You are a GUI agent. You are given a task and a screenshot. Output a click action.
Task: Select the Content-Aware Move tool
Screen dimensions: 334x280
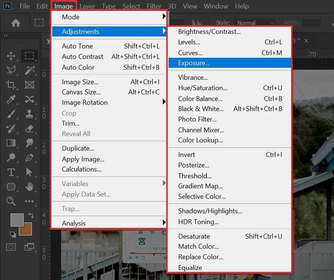click(30, 99)
